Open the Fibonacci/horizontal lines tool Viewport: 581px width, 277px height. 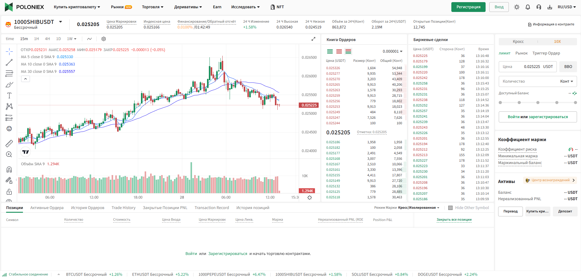click(x=9, y=73)
